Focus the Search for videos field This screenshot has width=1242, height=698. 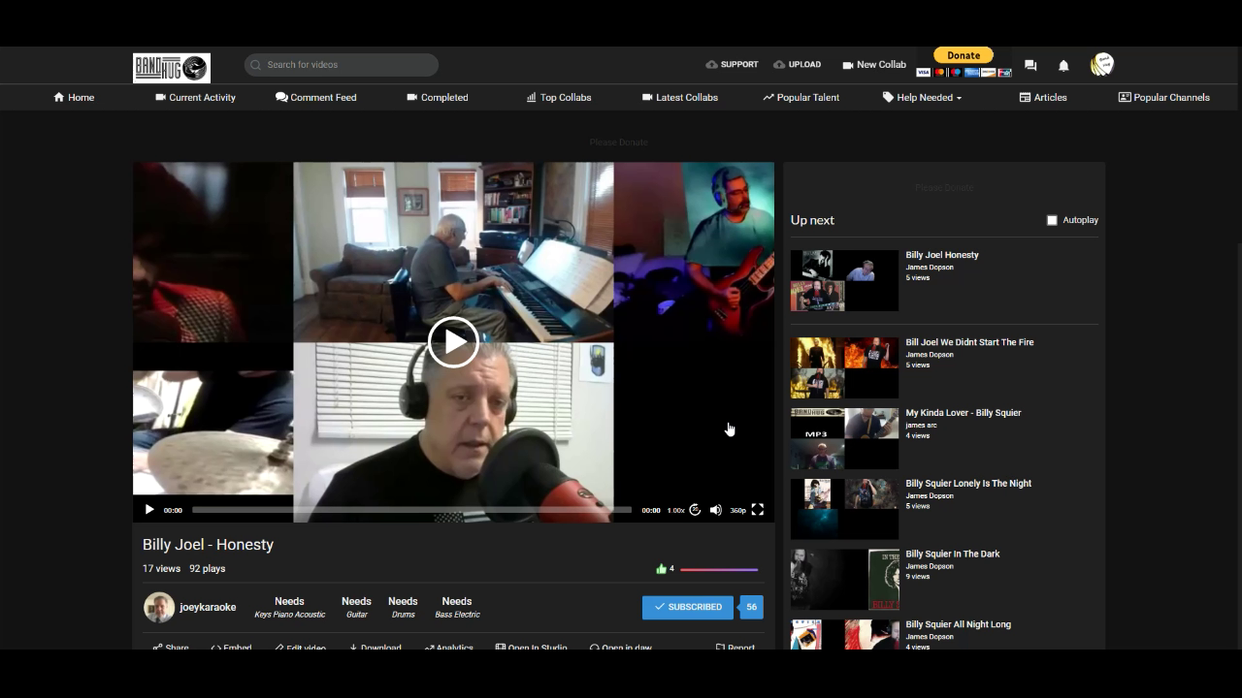tap(342, 65)
